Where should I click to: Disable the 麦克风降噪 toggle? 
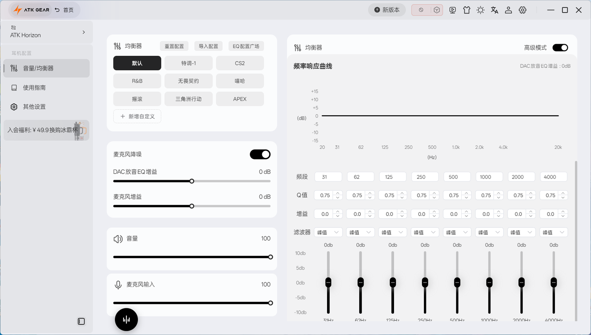tap(260, 154)
